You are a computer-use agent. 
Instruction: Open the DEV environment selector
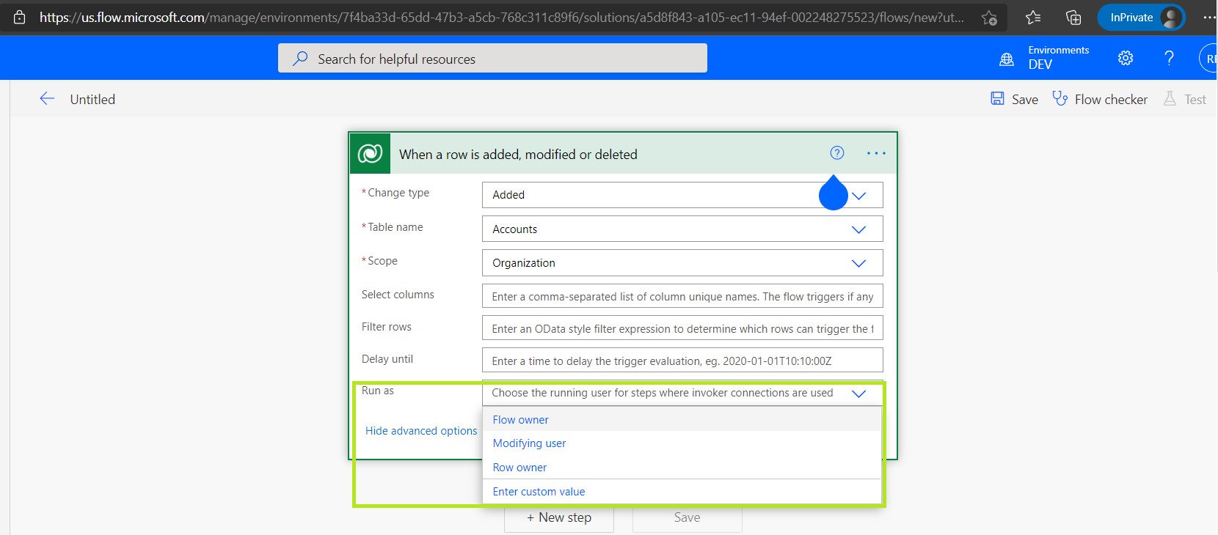(x=1059, y=58)
